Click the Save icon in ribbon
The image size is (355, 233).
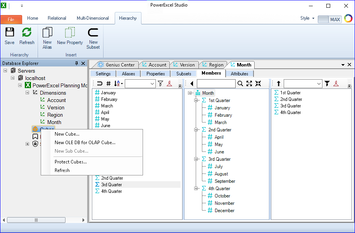(10, 32)
